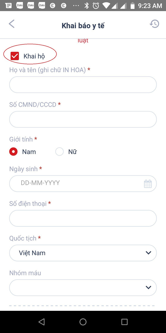Tap the Bluetooth status bar icon
This screenshot has width=166, height=333.
87,6
